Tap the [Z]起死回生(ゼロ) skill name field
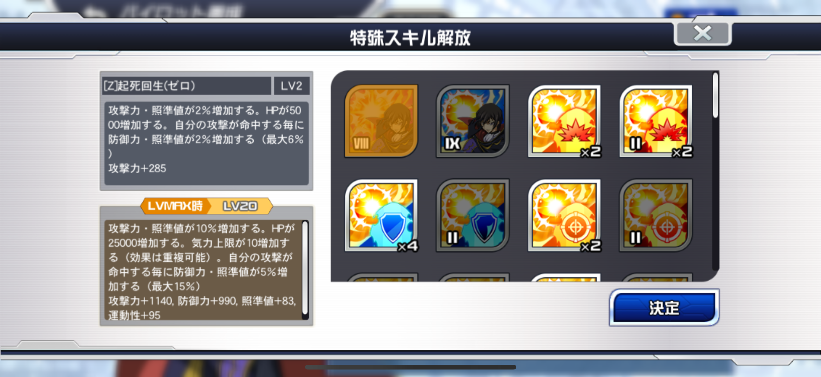Viewport: 821px width, 377px height. tap(187, 86)
